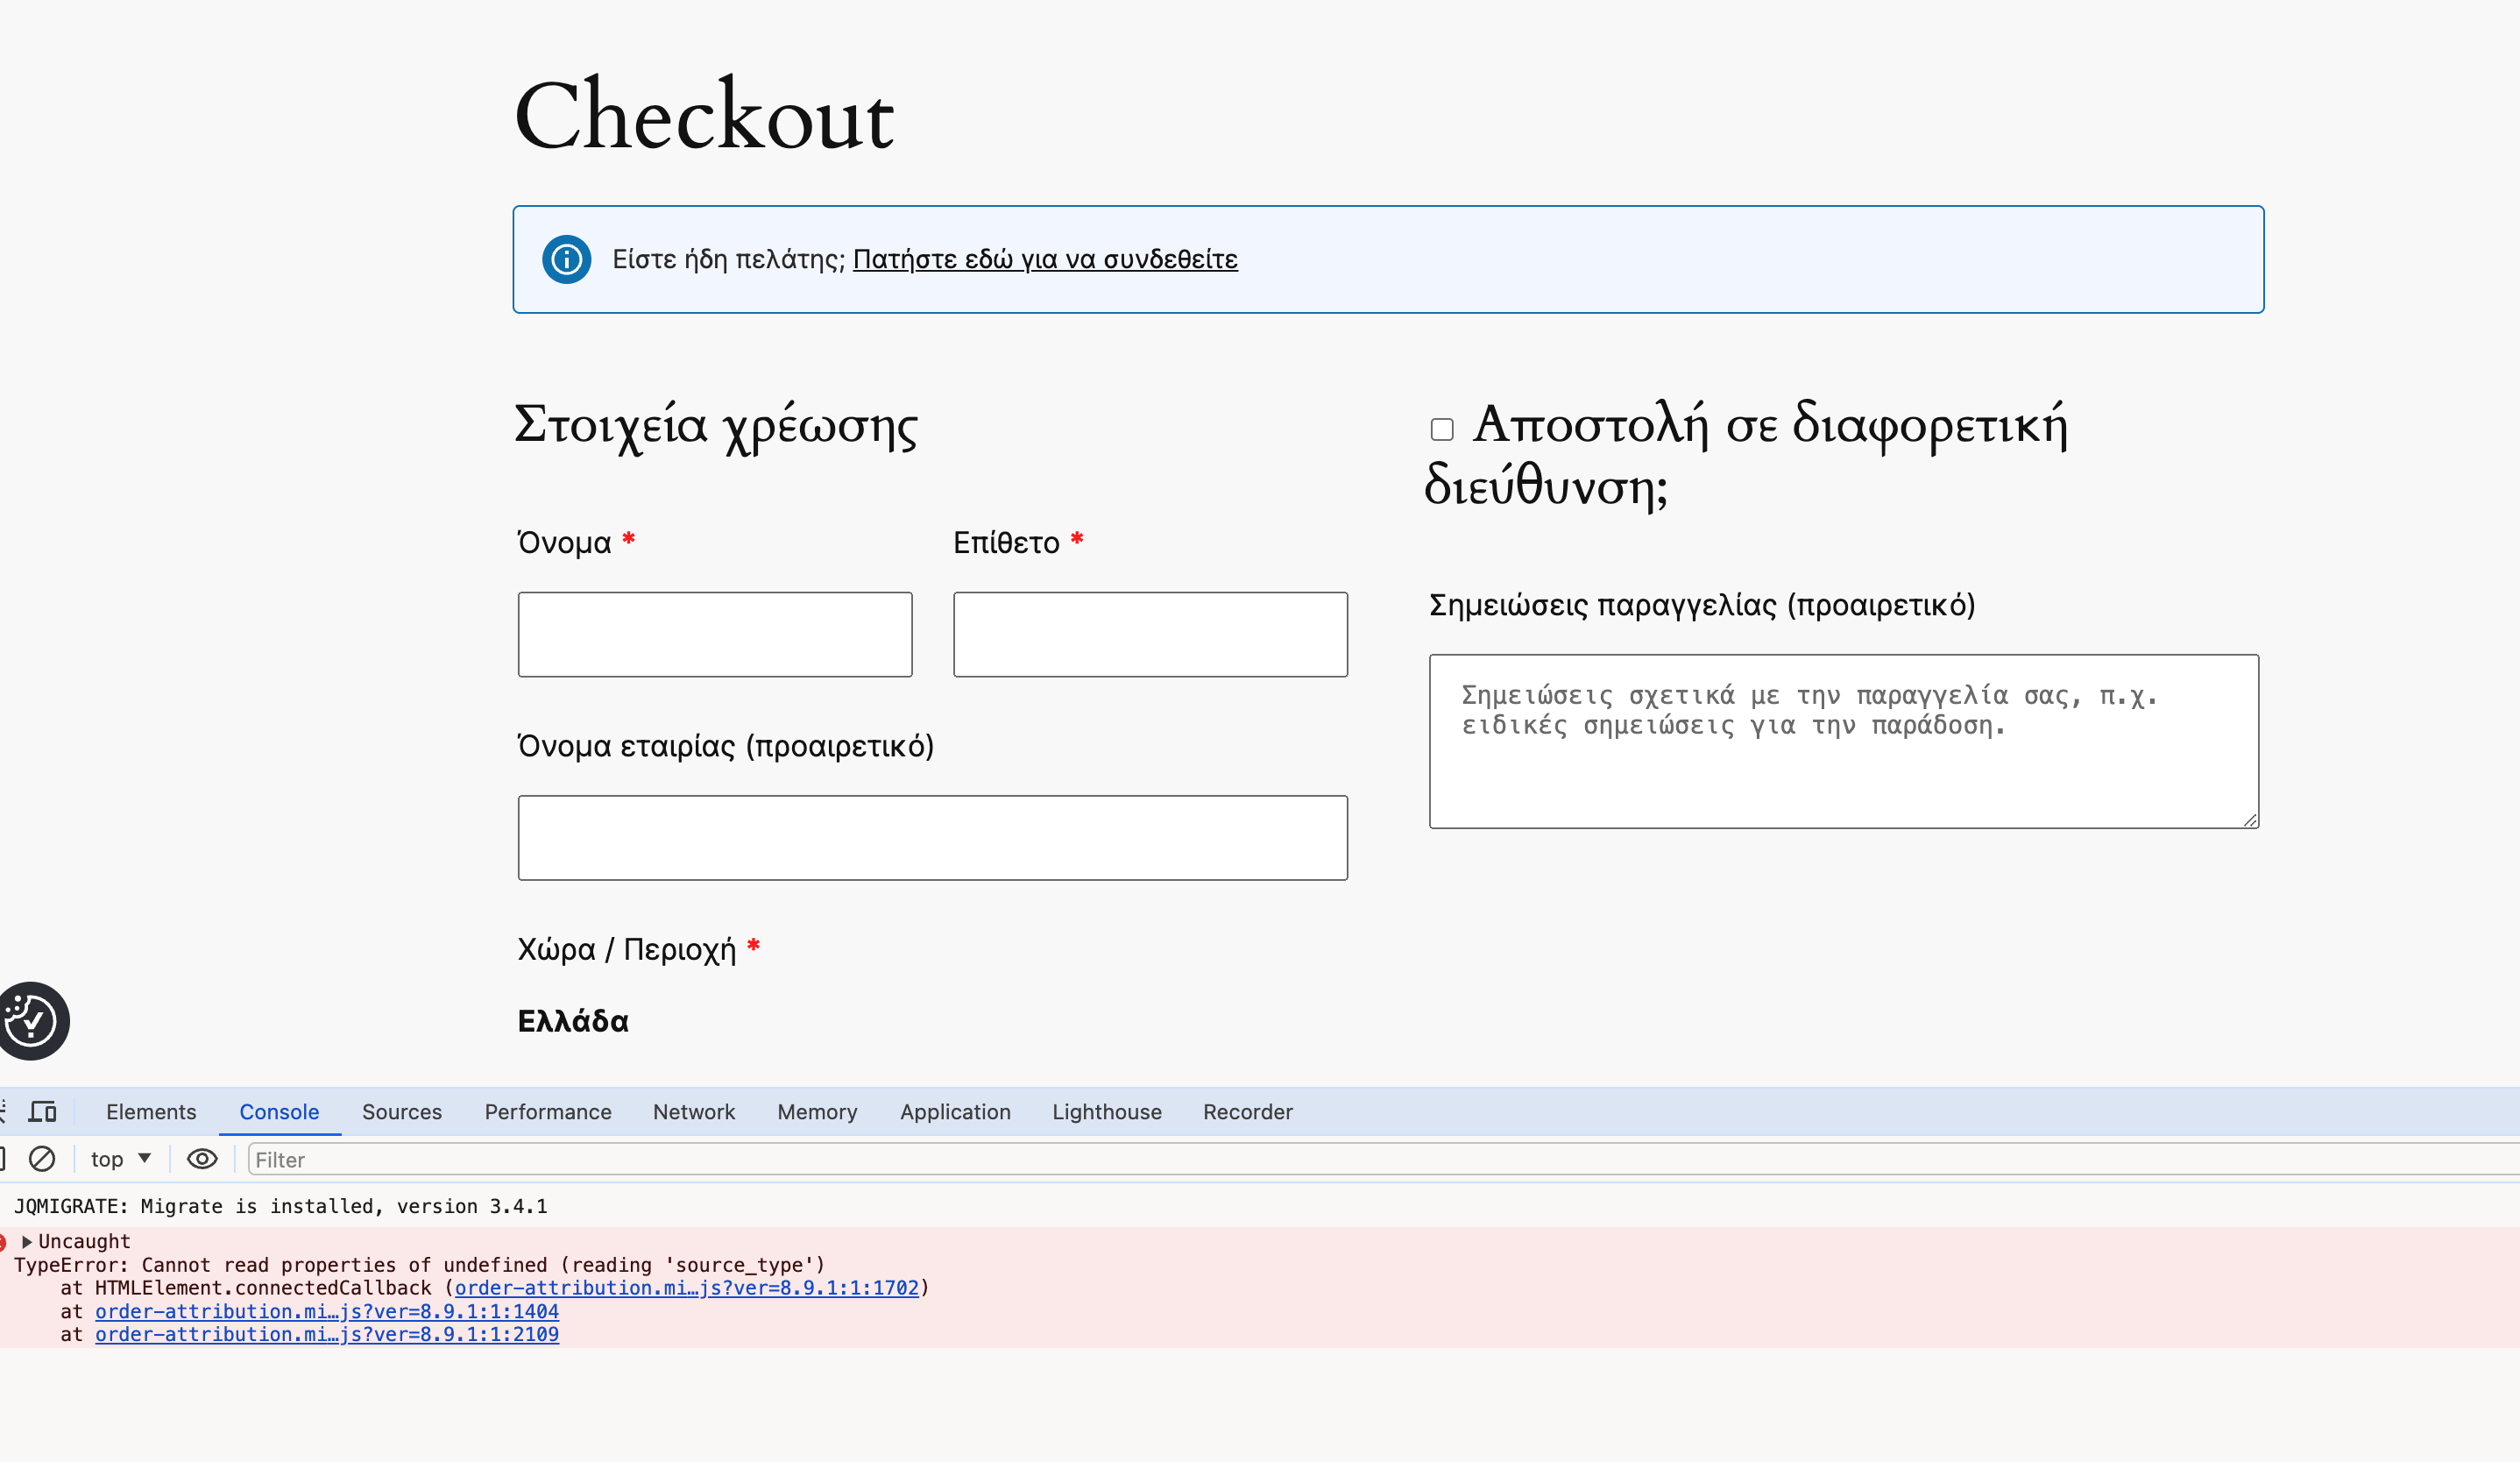Open order-attribution link at line 1:1702
The width and height of the screenshot is (2520, 1462).
click(686, 1287)
